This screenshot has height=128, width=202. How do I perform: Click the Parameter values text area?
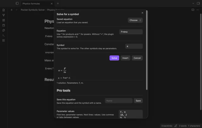131,114
